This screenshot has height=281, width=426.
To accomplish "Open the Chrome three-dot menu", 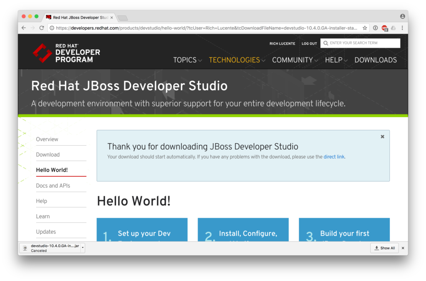I will point(402,28).
